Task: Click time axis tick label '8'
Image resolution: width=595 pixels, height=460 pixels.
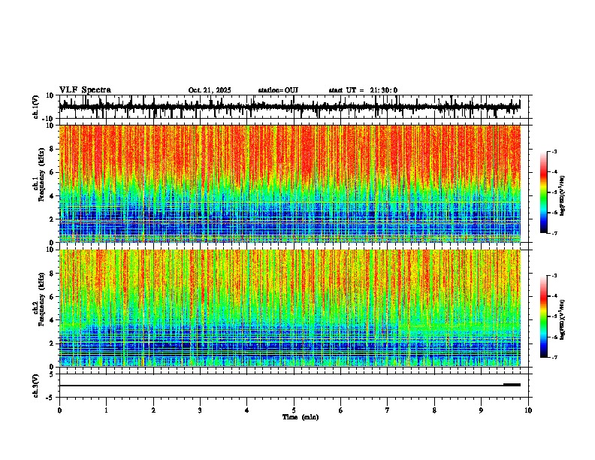Action: [x=434, y=410]
